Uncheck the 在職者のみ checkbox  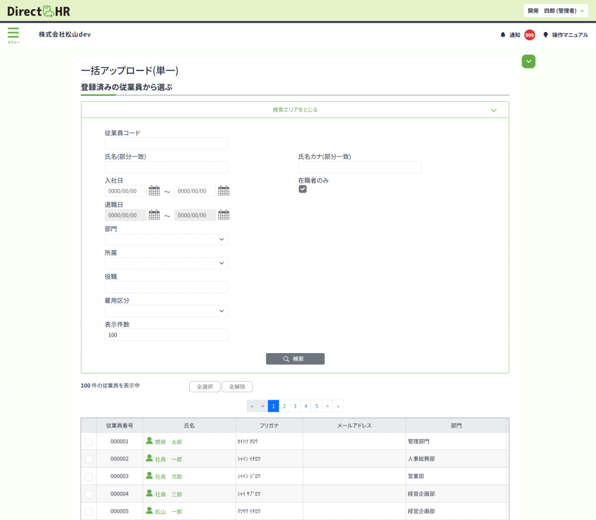pyautogui.click(x=303, y=189)
